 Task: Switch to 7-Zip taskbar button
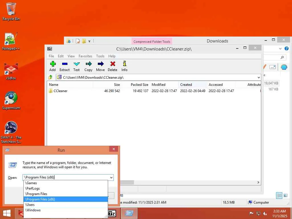112,213
